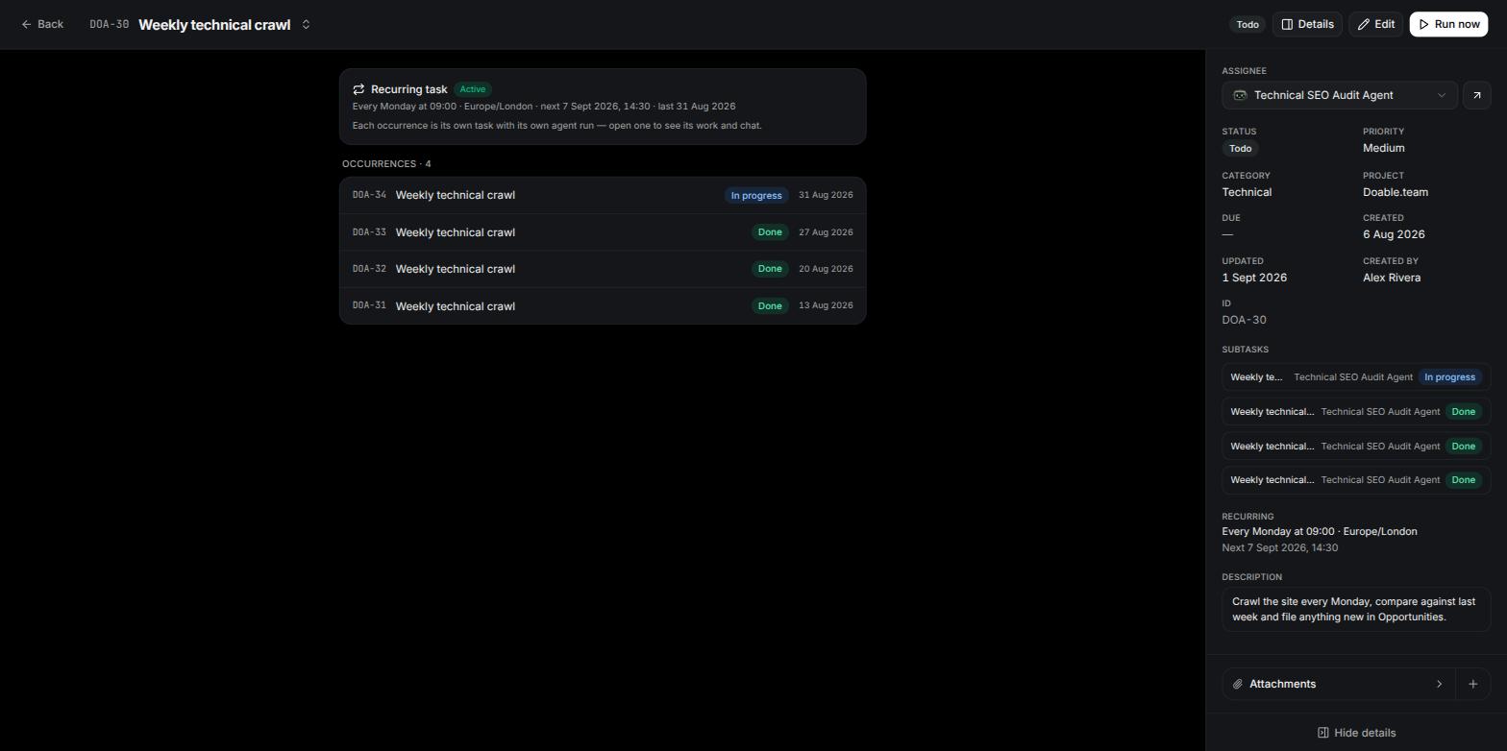Click the description text box

[1356, 609]
